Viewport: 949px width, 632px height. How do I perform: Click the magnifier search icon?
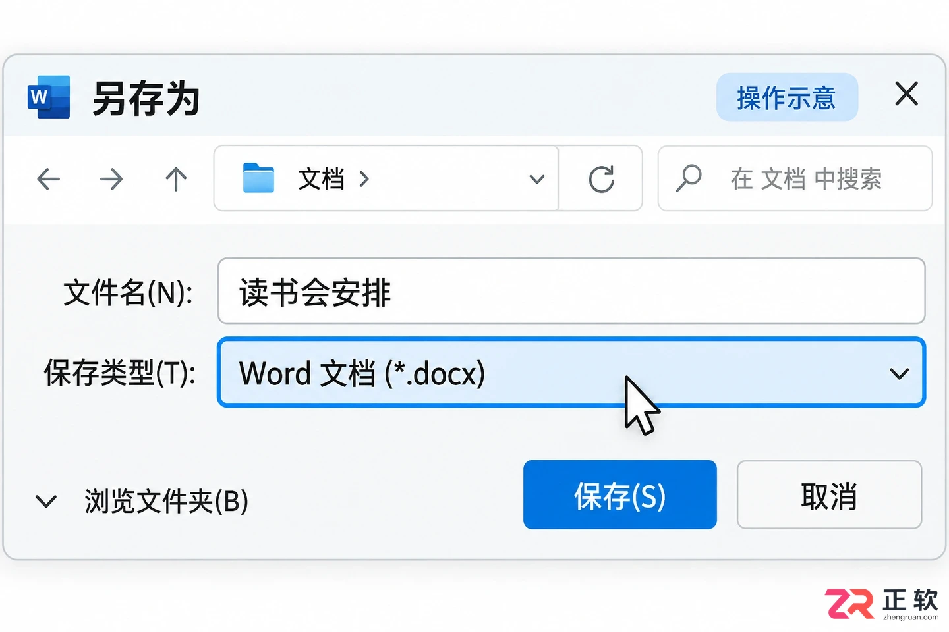point(689,178)
